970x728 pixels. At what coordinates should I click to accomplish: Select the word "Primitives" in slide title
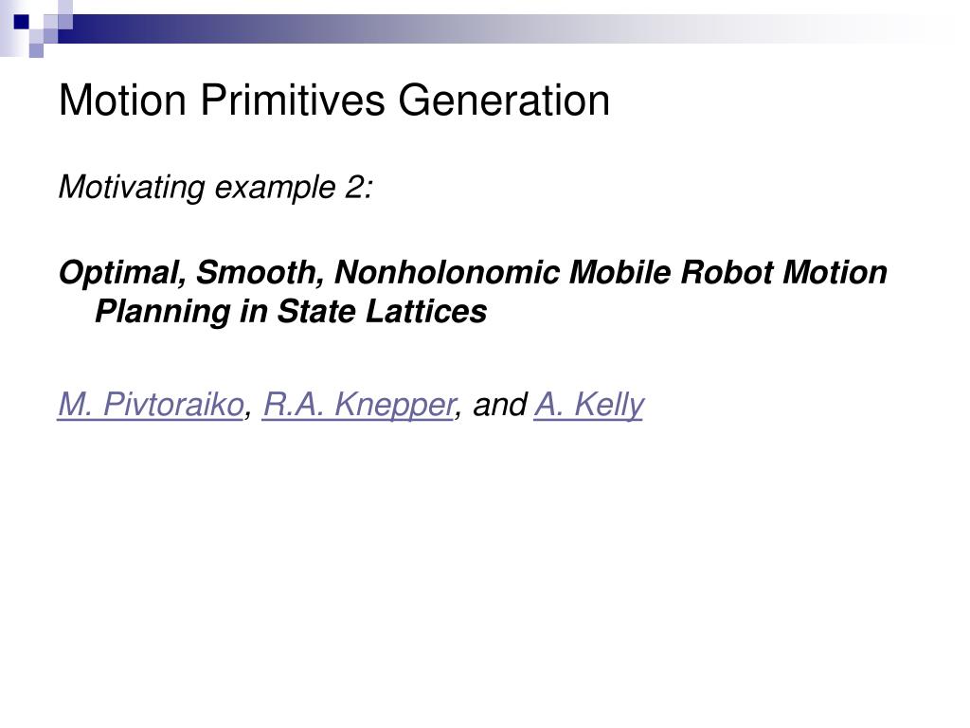click(x=292, y=100)
